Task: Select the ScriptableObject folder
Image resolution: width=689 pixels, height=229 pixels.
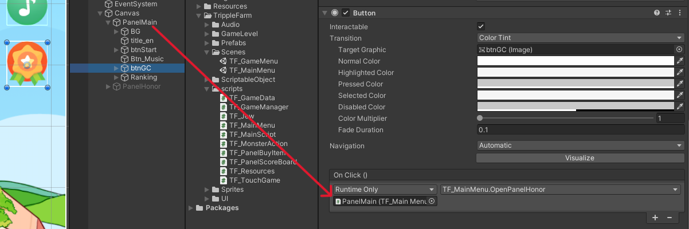Action: click(x=244, y=80)
